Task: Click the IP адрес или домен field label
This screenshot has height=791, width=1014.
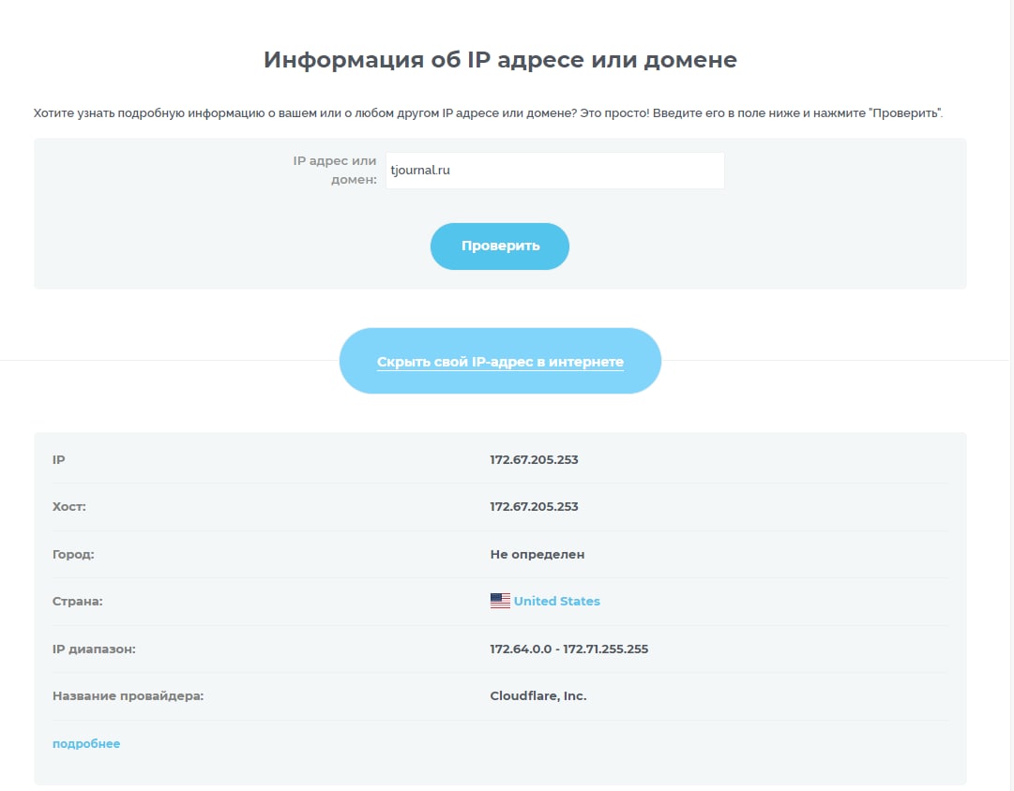Action: click(334, 170)
